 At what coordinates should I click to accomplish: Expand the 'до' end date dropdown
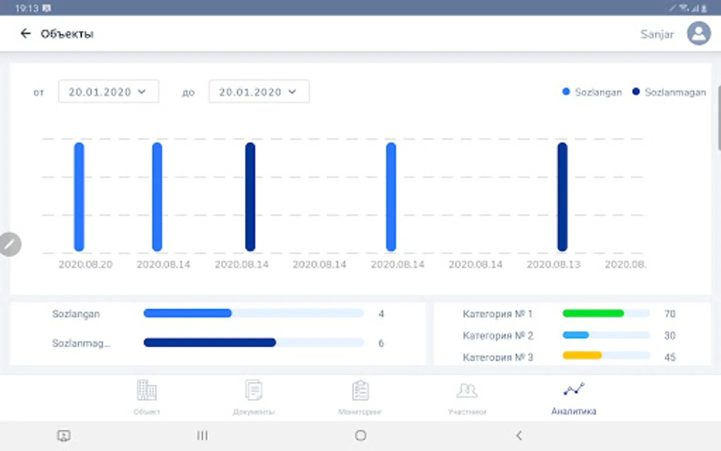pos(259,92)
